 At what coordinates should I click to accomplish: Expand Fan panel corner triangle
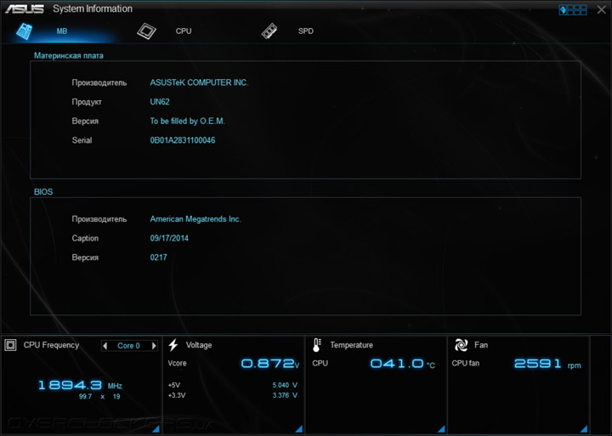(x=584, y=428)
